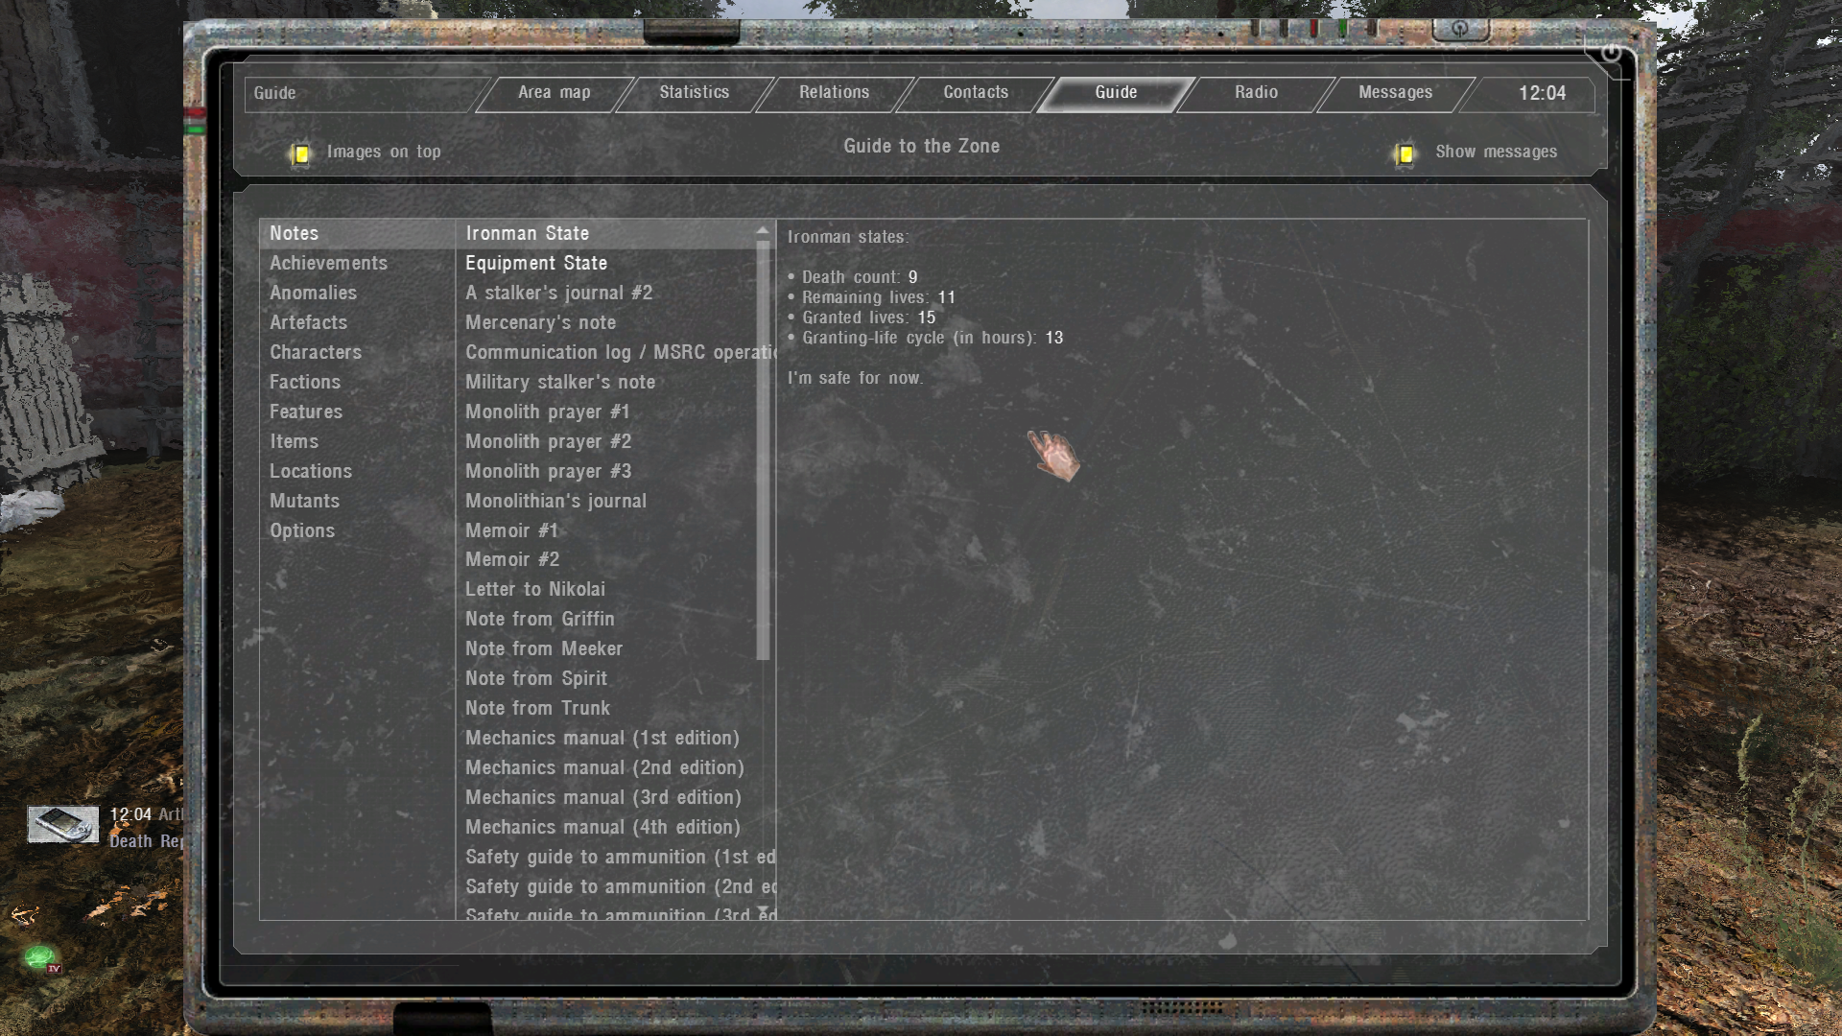Select the Notes category
This screenshot has height=1036, width=1842.
[x=357, y=234]
